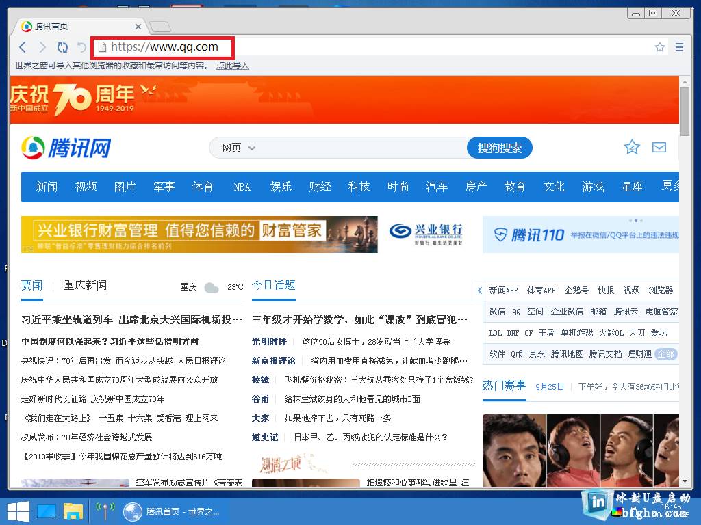Open article 三年级才开始学数学
The height and width of the screenshot is (525, 701).
tap(359, 320)
